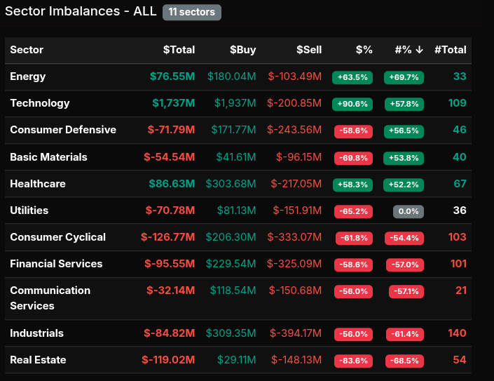Select the Consumer Cyclical sector
494x381 pixels.
point(57,237)
